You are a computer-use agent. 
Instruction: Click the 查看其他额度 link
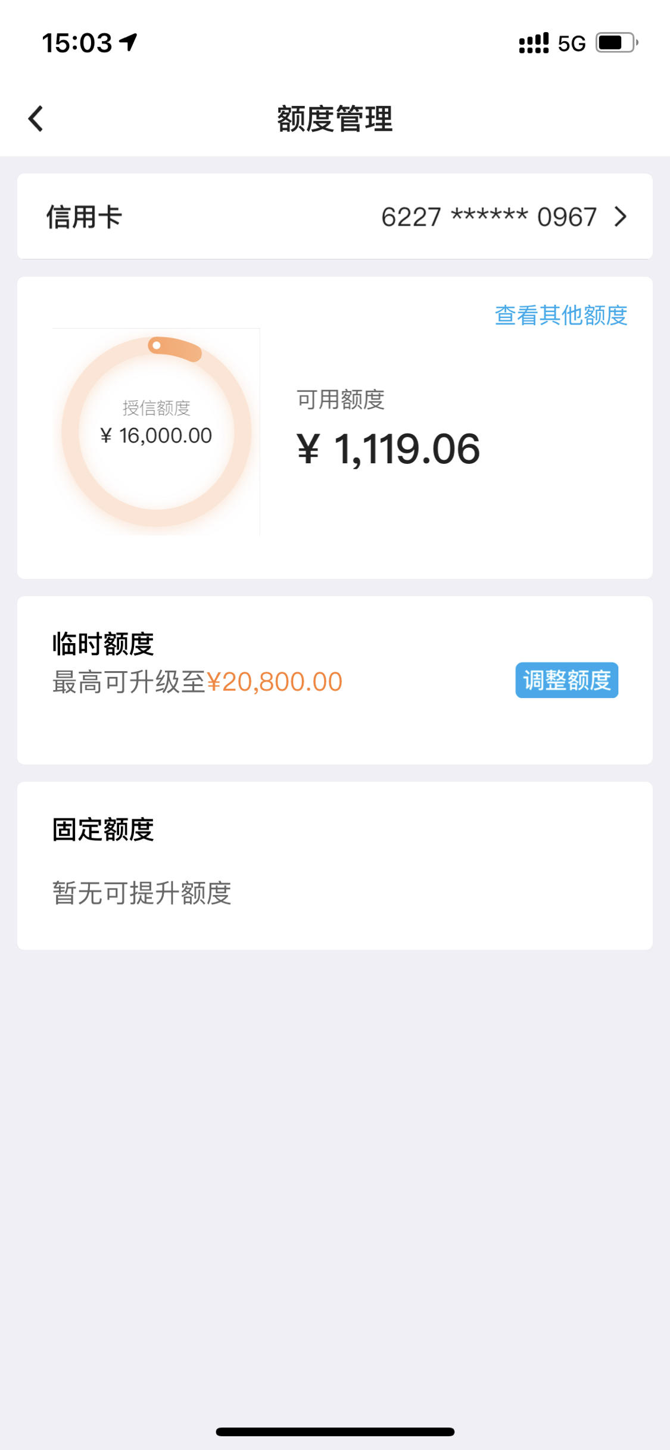[561, 315]
